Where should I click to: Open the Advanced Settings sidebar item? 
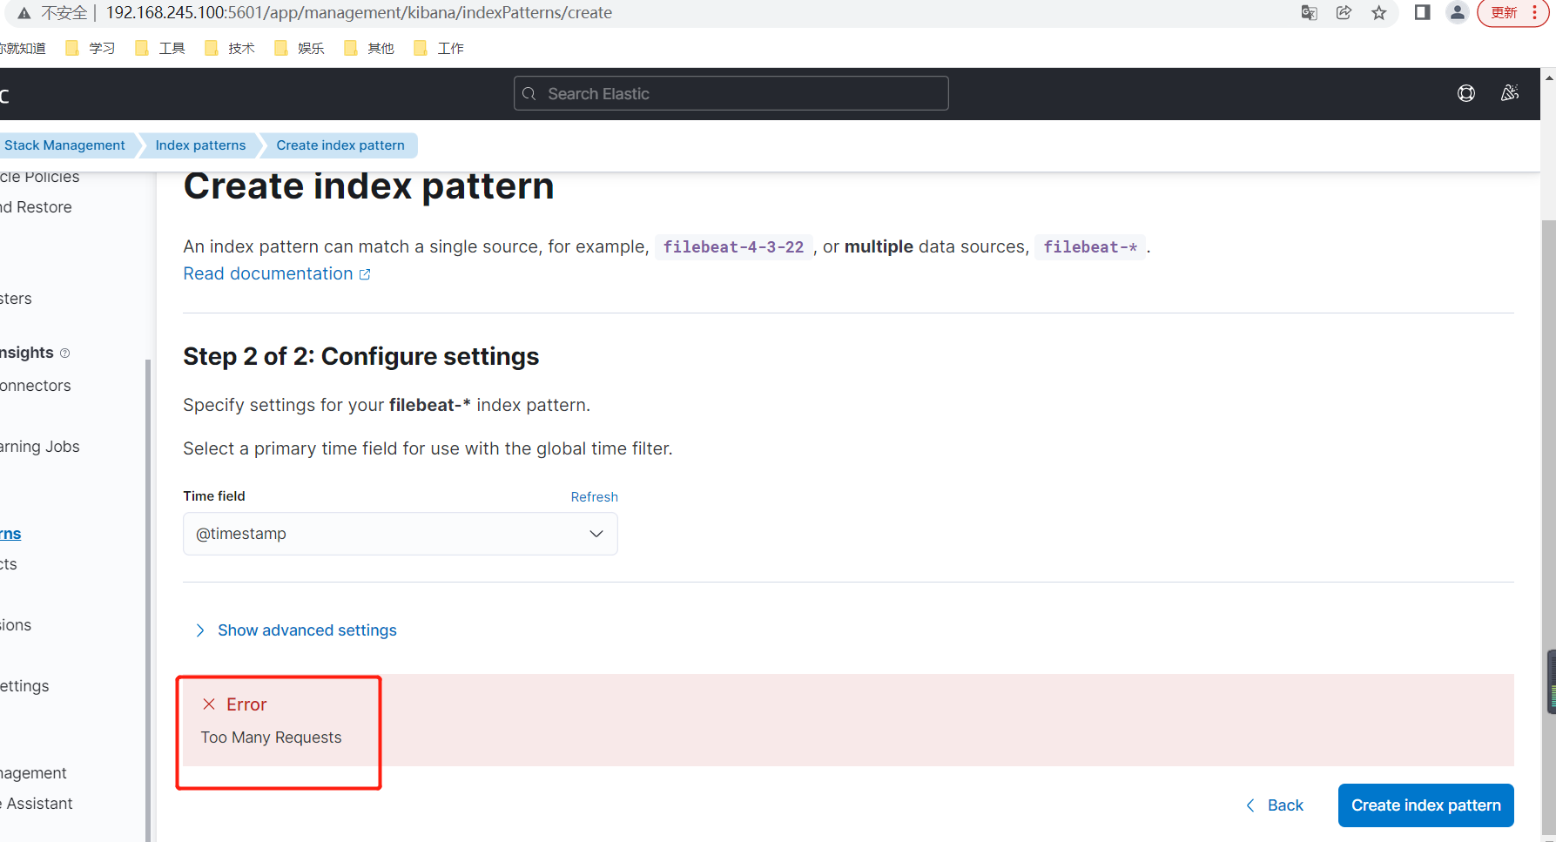pyautogui.click(x=24, y=686)
